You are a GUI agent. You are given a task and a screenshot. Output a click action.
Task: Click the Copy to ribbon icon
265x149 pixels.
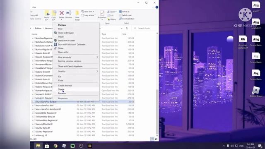(54, 13)
